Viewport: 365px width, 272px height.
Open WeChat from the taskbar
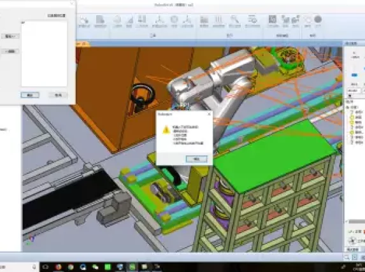pyautogui.click(x=95, y=267)
